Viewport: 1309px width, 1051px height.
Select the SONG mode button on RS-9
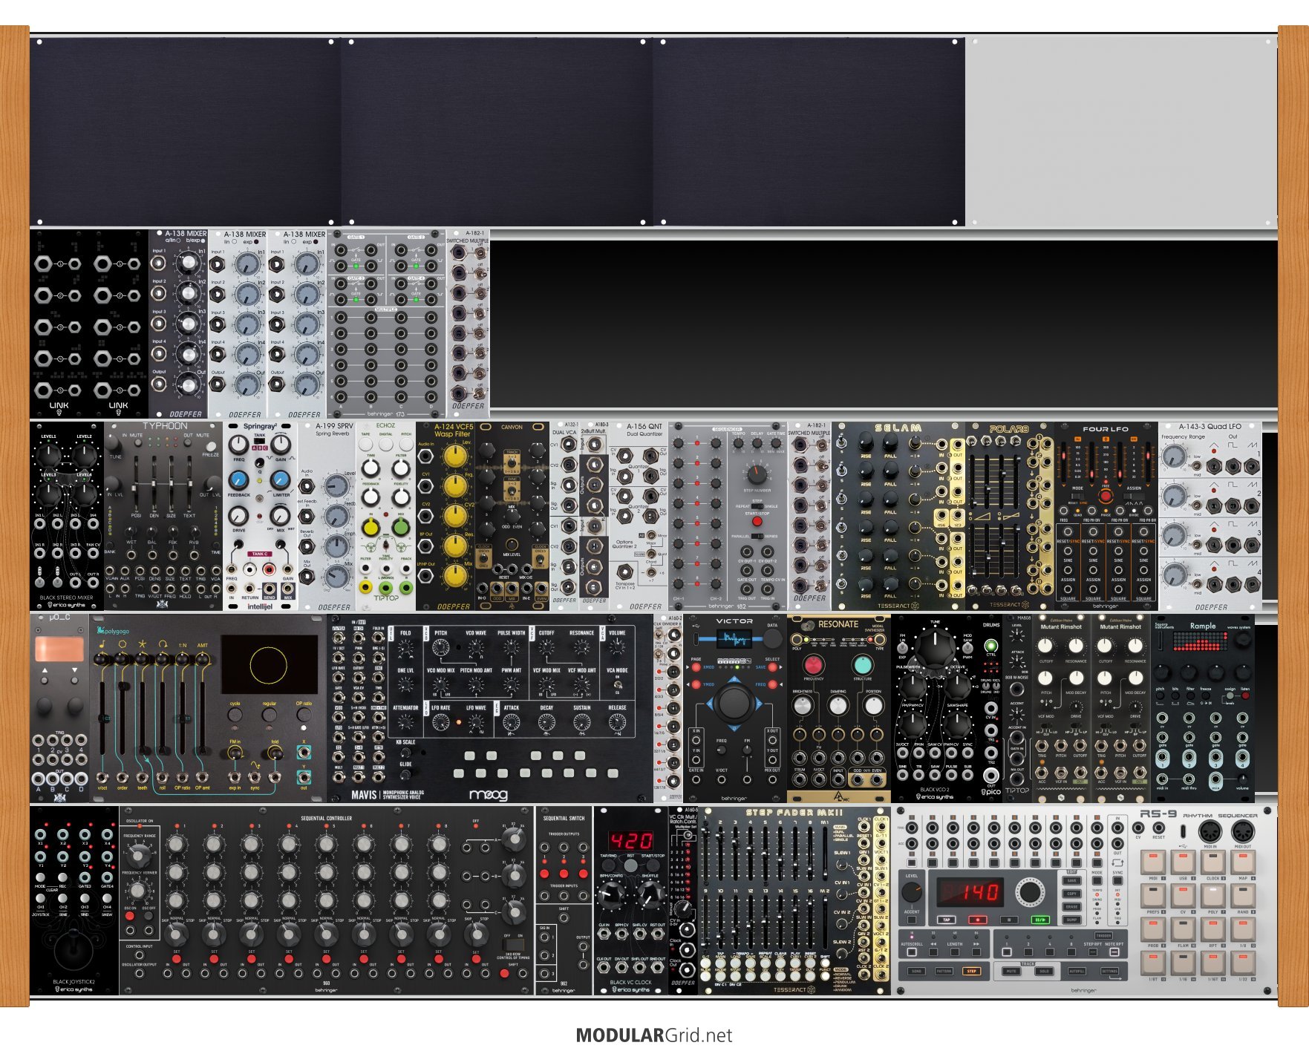coord(916,971)
